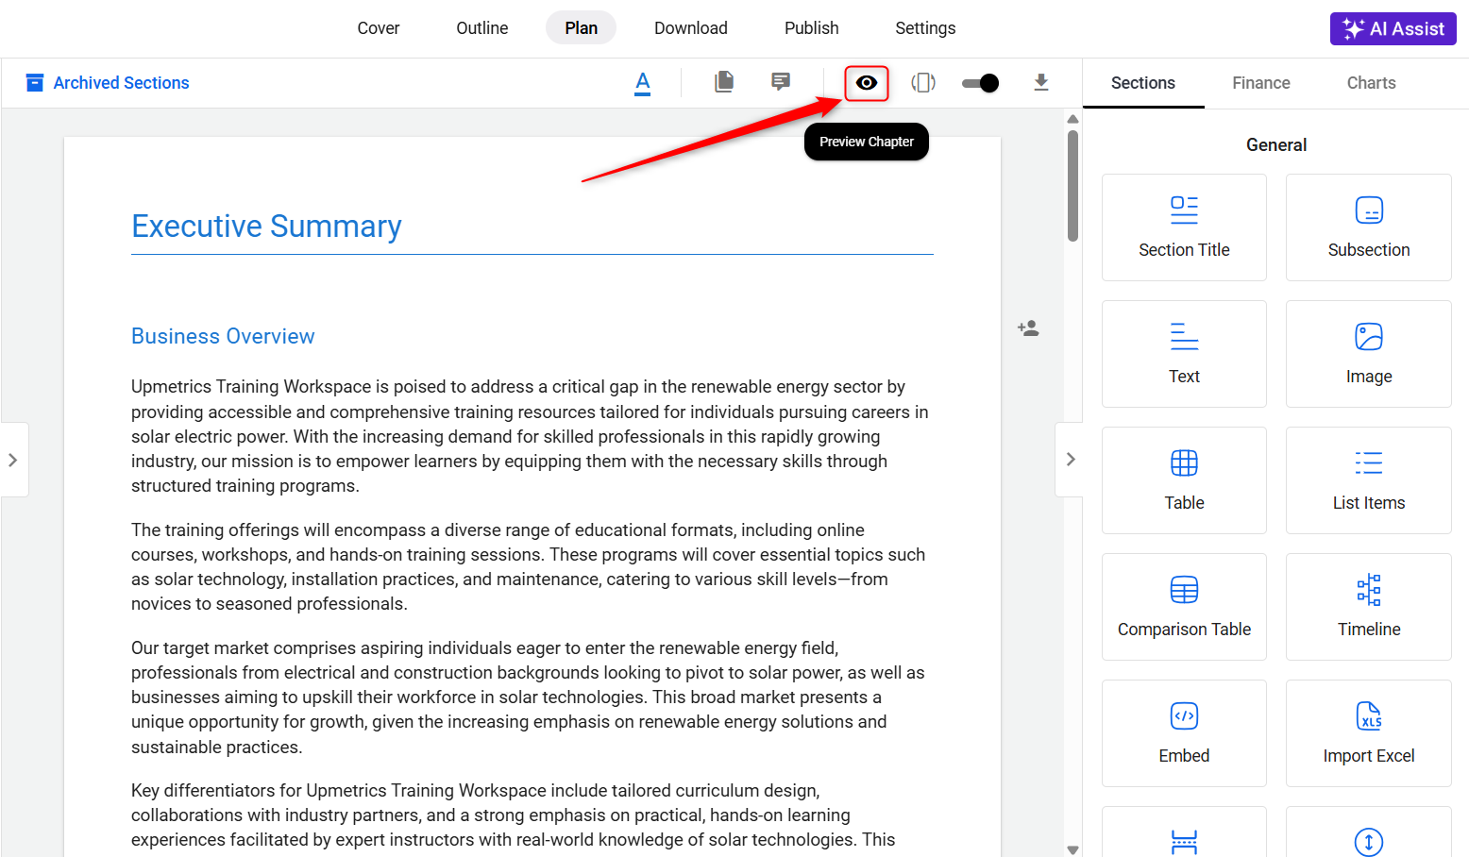Click the paragraph starting 'Upmetrics Training Workspace is poised'
The height and width of the screenshot is (857, 1469).
tap(531, 436)
